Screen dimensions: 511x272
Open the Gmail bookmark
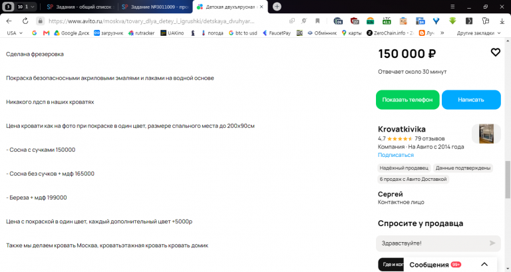[x=47, y=33]
